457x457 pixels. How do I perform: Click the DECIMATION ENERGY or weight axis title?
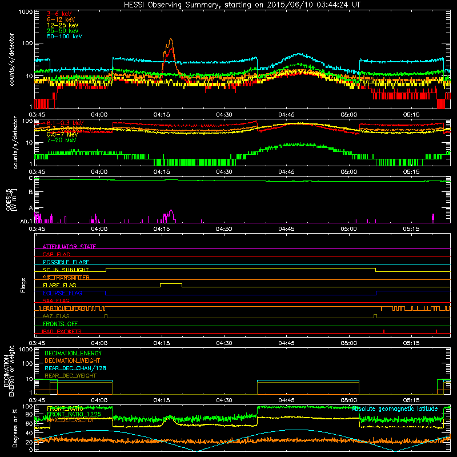(9, 371)
